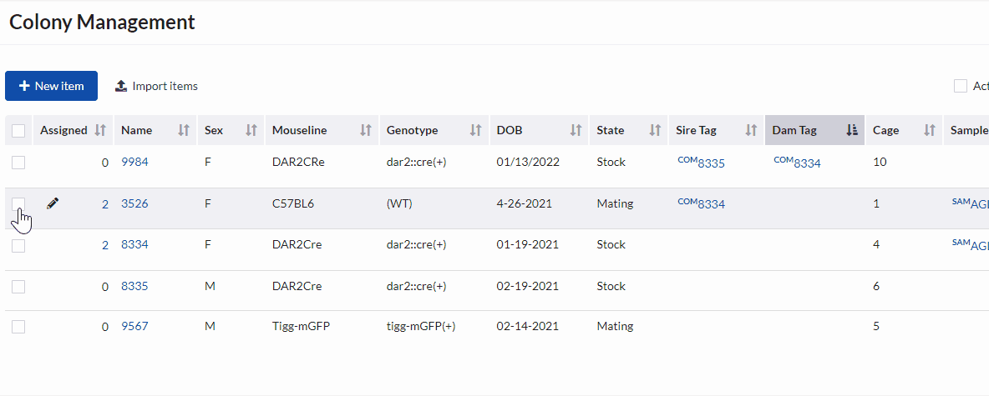Sort by Genotype using its sort arrows
Viewport: 989px width, 396px height.
coord(475,130)
